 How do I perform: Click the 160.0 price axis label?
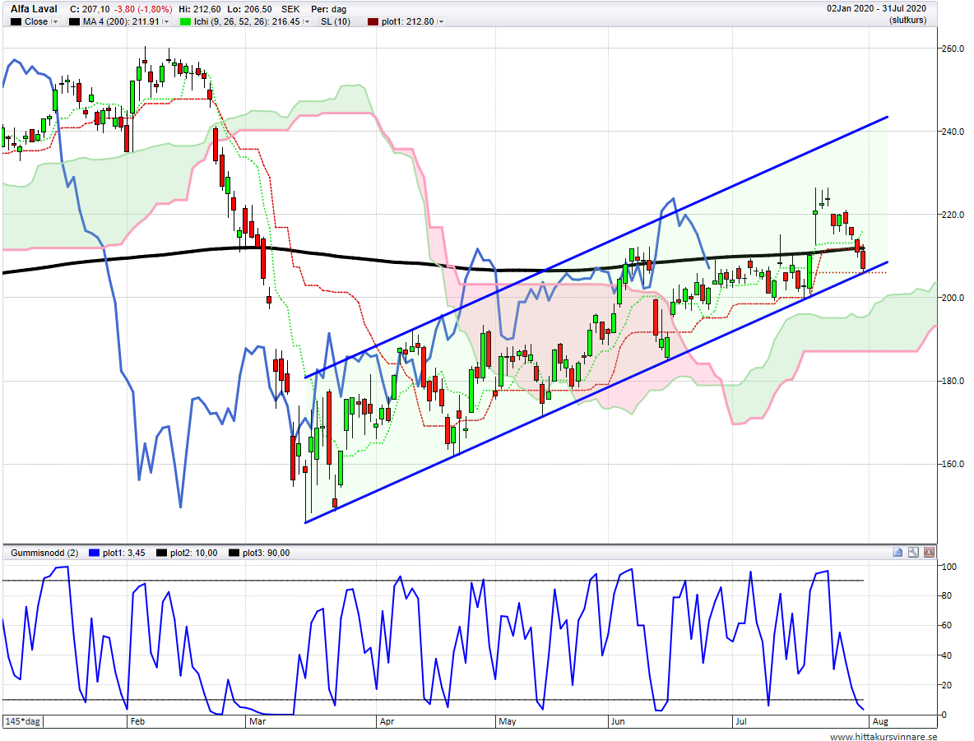coord(953,464)
